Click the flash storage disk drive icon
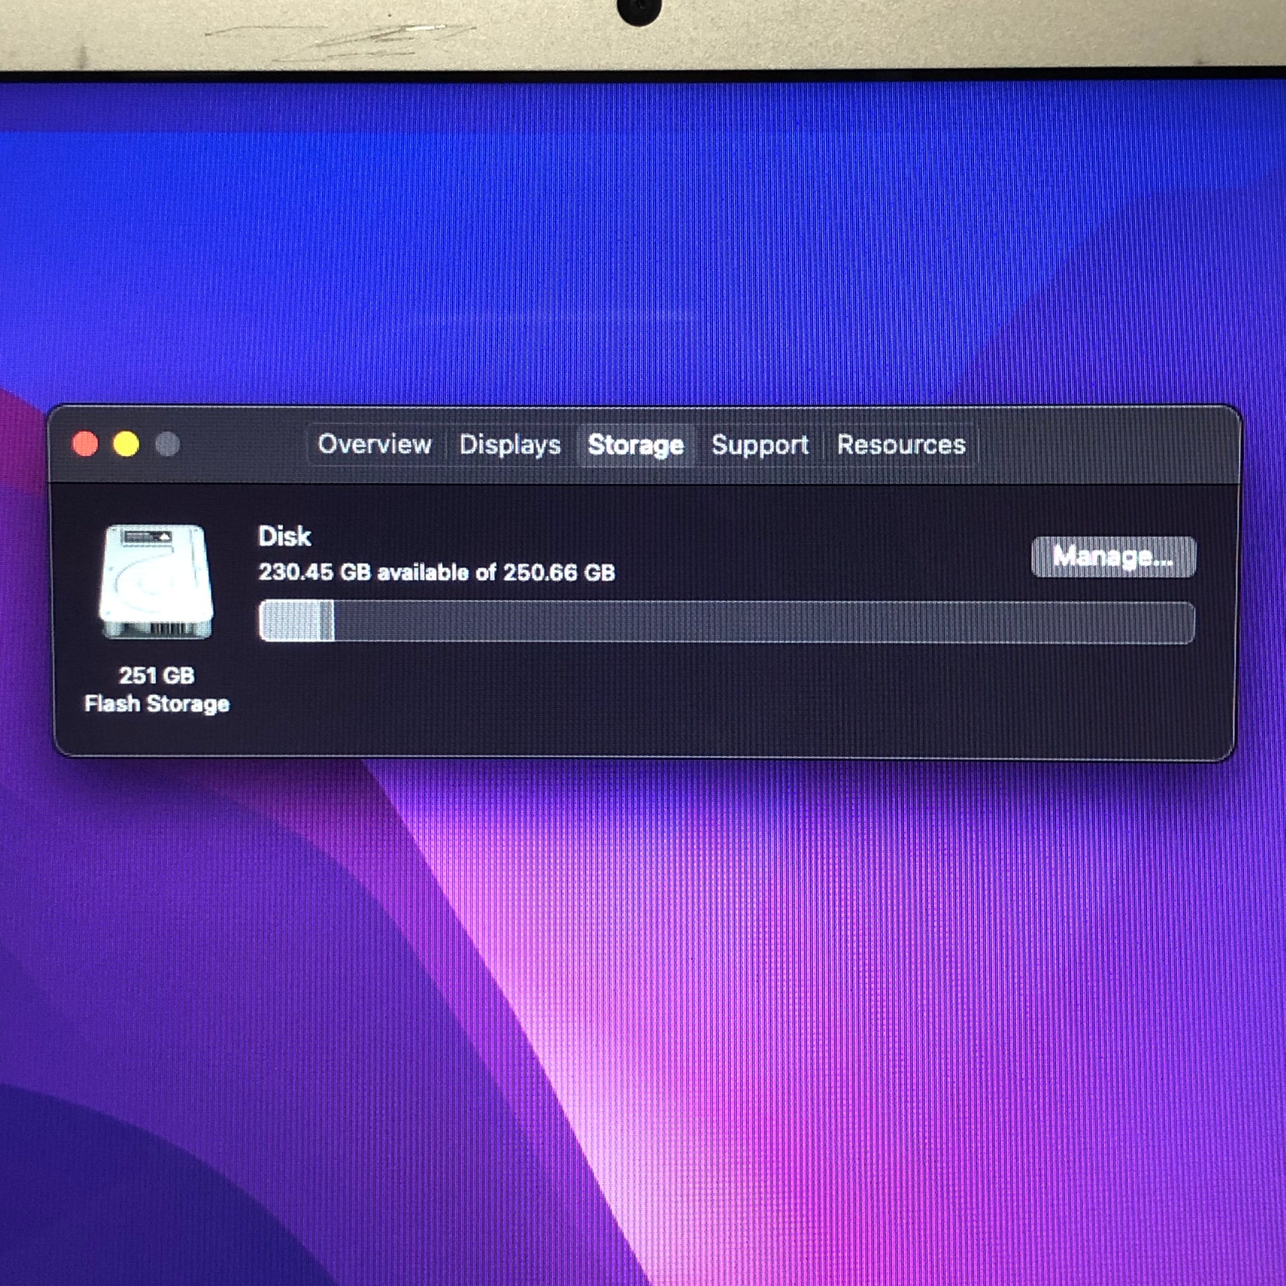The height and width of the screenshot is (1286, 1286). coord(157,582)
